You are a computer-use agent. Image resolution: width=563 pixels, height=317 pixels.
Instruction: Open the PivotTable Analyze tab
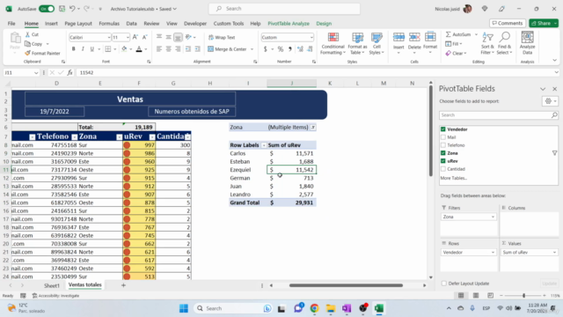click(289, 24)
